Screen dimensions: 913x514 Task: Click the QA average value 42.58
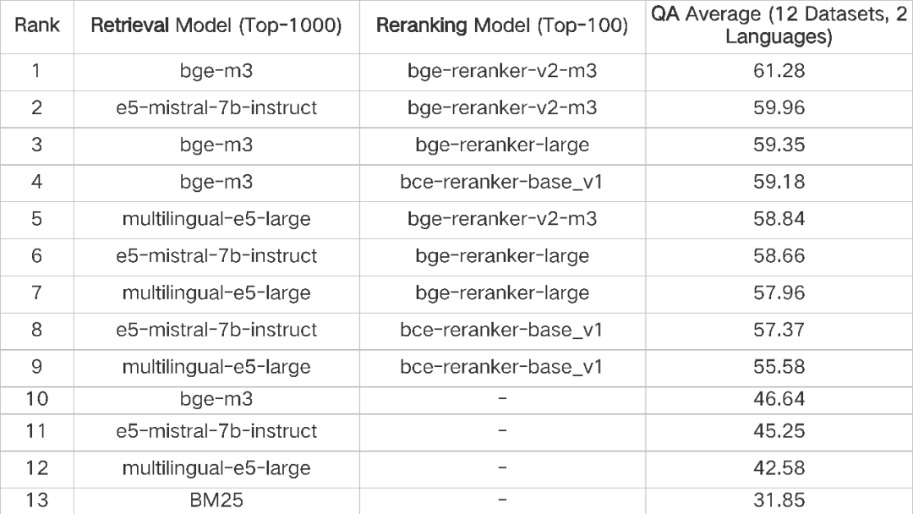779,468
